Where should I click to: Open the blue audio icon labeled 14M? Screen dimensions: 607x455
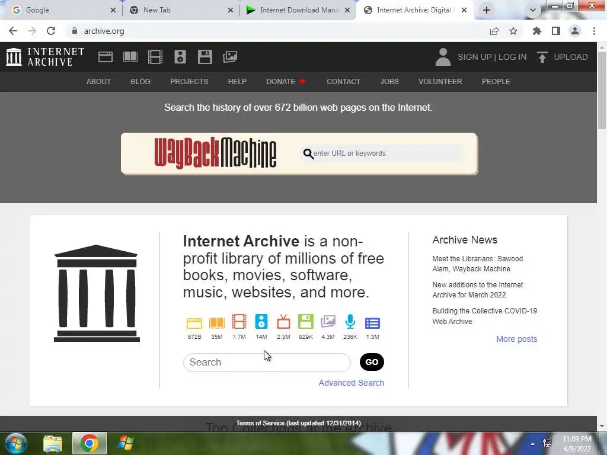click(261, 322)
